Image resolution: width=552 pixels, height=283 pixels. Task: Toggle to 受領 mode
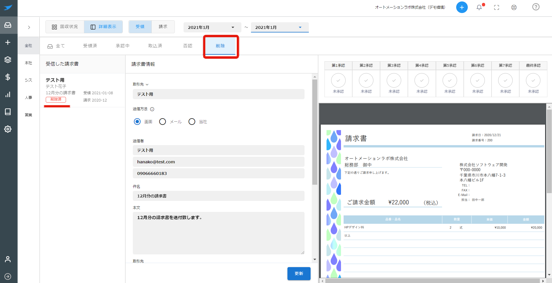[140, 27]
